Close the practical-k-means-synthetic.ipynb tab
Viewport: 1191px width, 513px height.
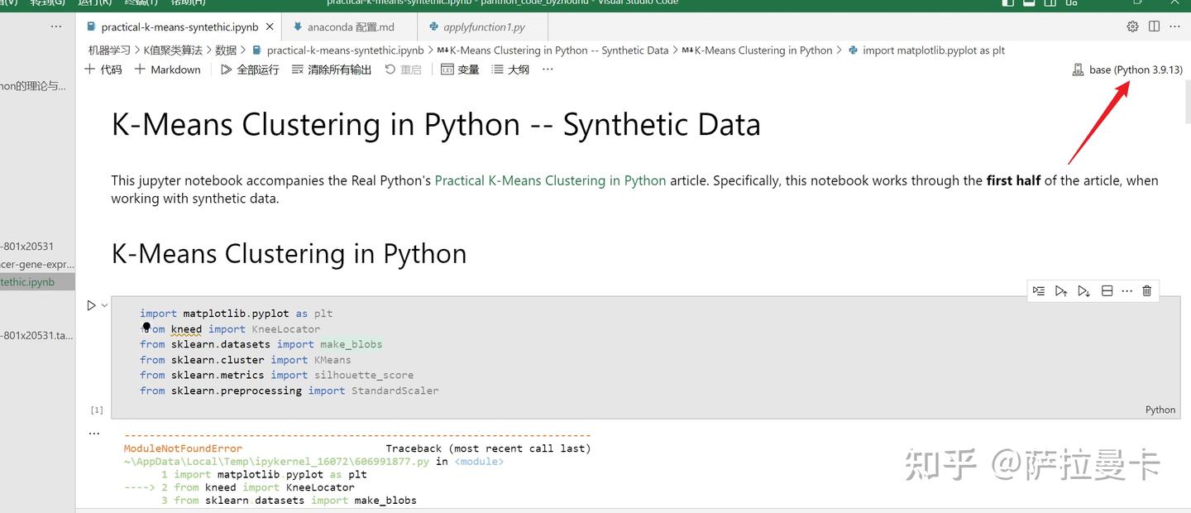270,27
